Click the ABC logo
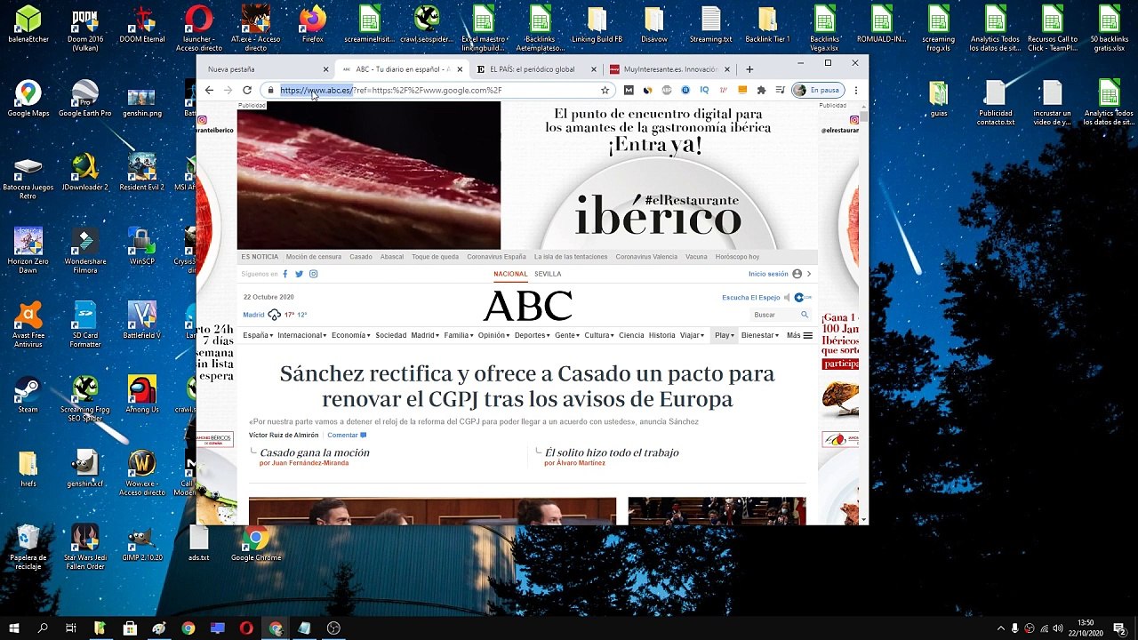Image resolution: width=1138 pixels, height=640 pixels. (x=527, y=307)
